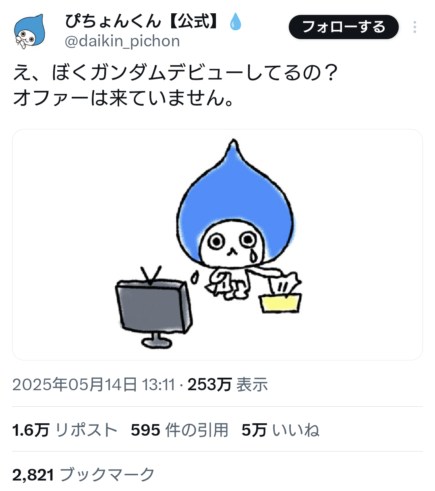Image resolution: width=435 pixels, height=491 pixels.
Task: View the 253万 表示 view count
Action: 228,385
